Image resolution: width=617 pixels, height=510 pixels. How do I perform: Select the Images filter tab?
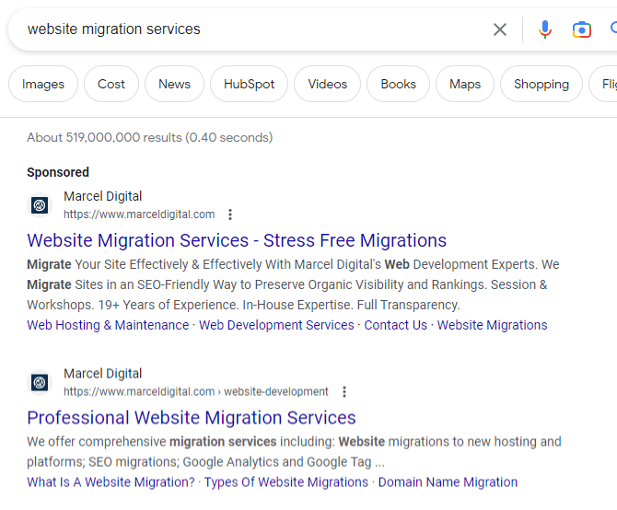pyautogui.click(x=43, y=84)
